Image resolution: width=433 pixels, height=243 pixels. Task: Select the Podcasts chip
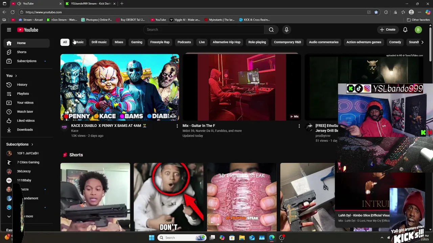184,42
